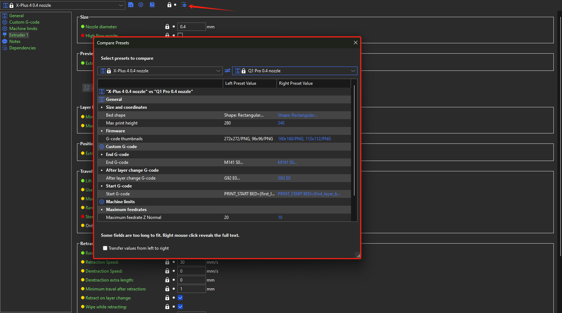Viewport: 562px width, 313px height.
Task: Open the compare presets icon in top toolbar
Action: pyautogui.click(x=184, y=5)
